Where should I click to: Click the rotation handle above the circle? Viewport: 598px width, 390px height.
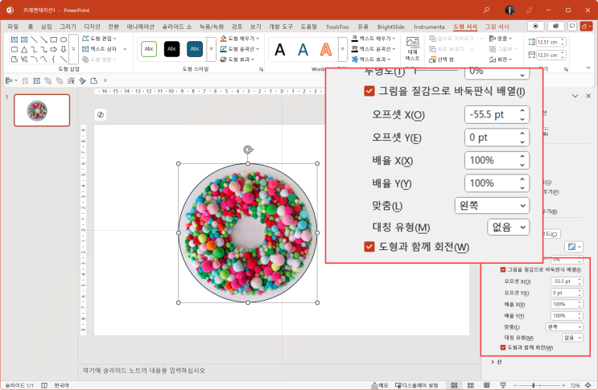coord(247,149)
